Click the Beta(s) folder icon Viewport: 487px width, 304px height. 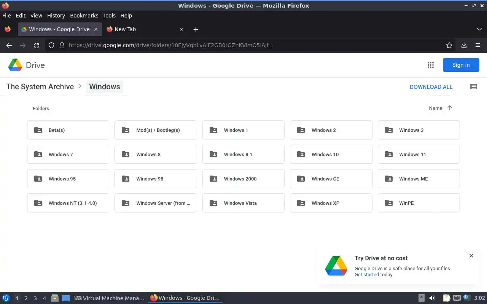click(38, 130)
